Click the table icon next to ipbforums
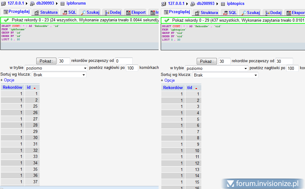305x189 pixels. click(63, 4)
